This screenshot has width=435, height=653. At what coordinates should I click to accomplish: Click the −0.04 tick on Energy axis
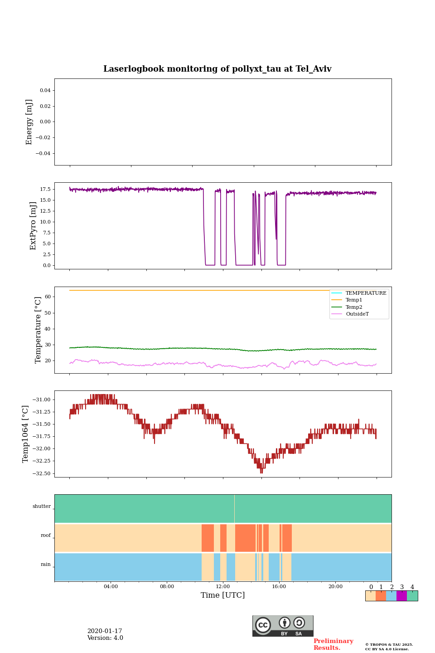[x=43, y=153]
